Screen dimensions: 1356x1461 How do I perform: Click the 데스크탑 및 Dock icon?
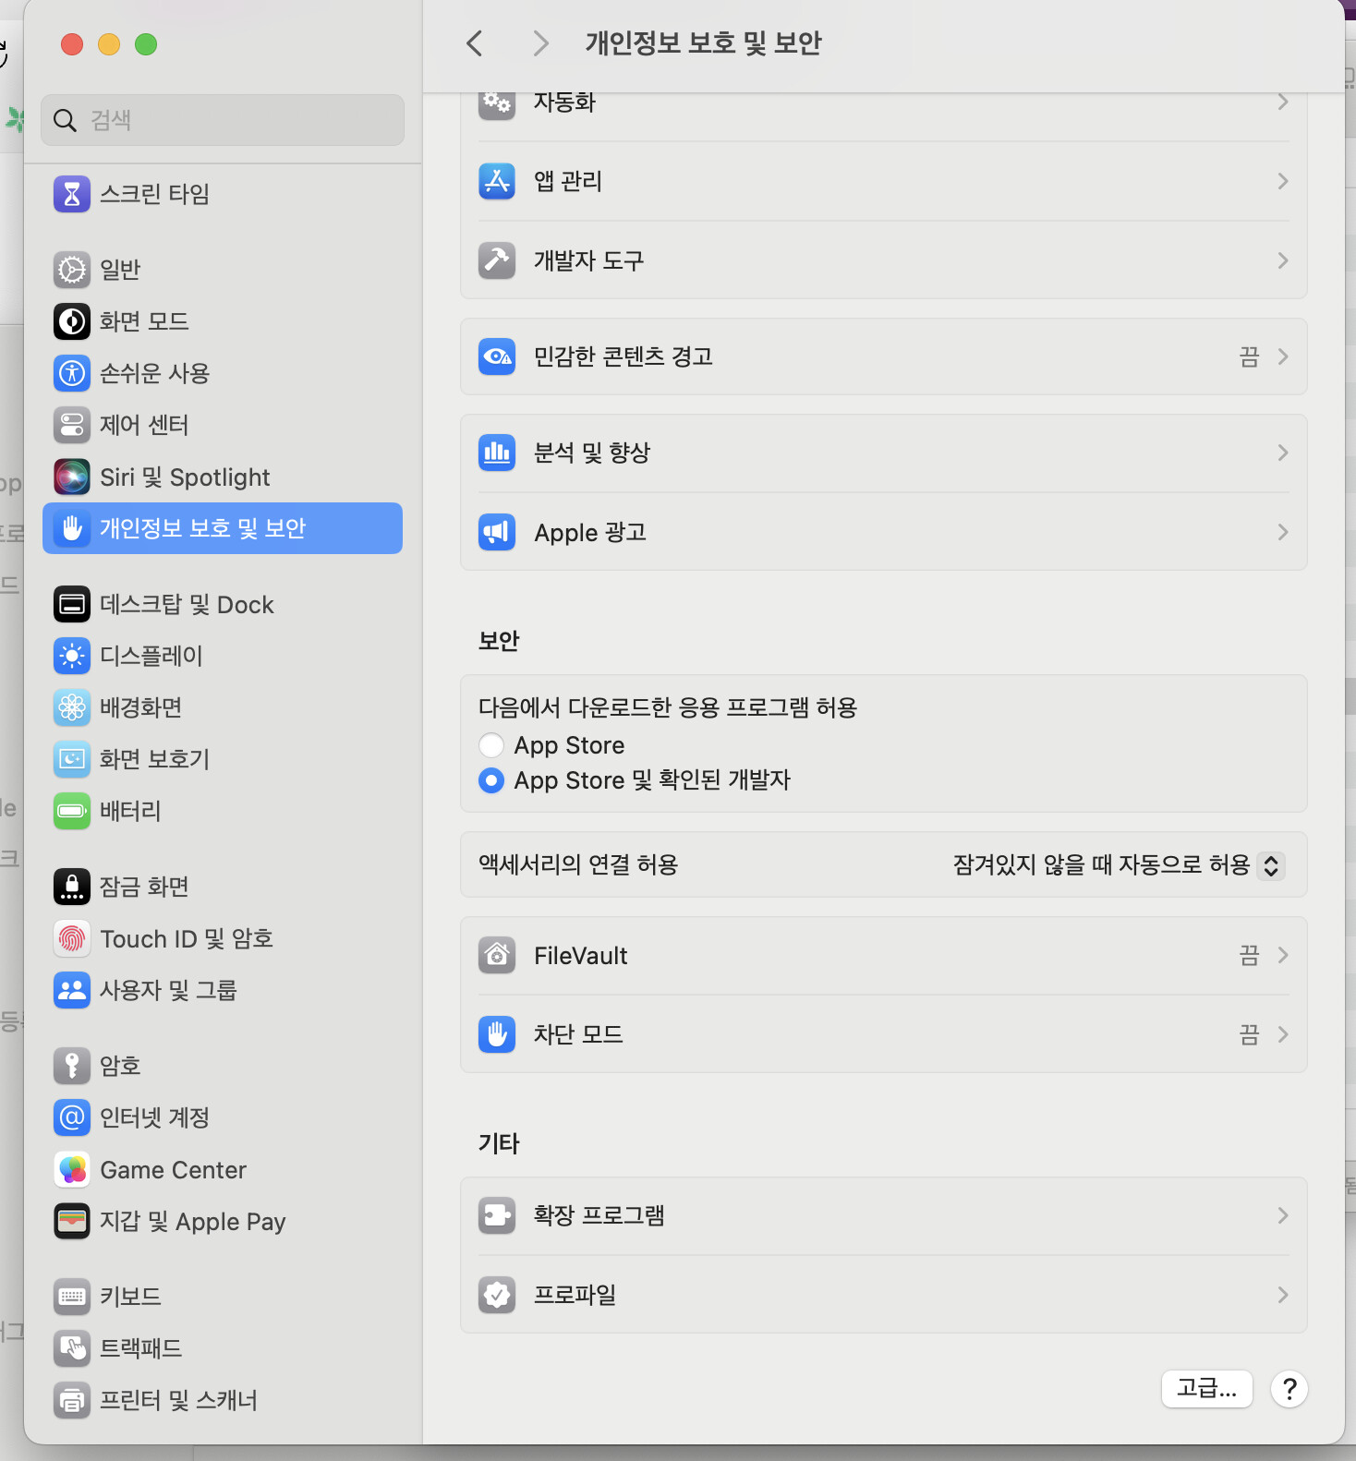(72, 604)
